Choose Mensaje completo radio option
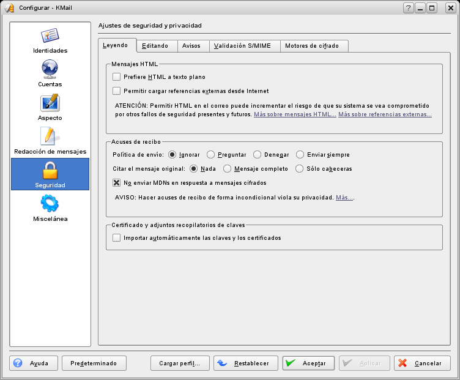Screen dimensions: 460x380 coord(228,169)
